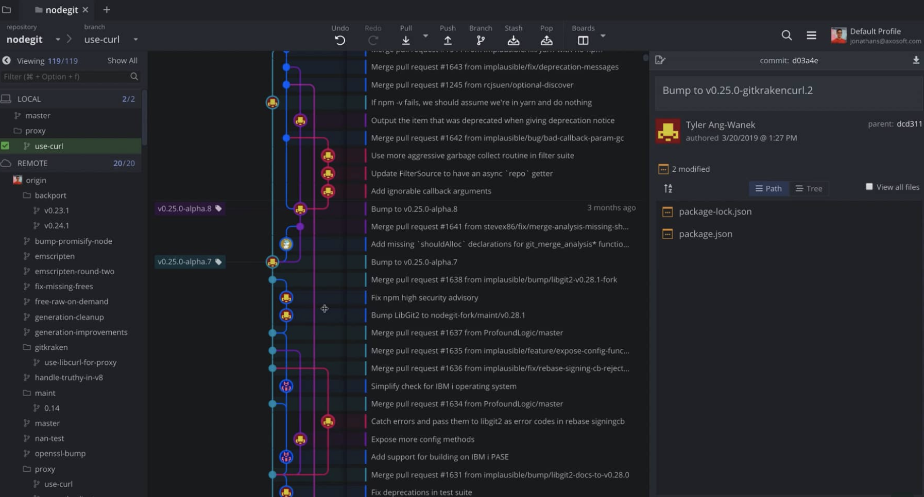924x497 pixels.
Task: Open the hamburger menu icon
Action: tap(811, 35)
